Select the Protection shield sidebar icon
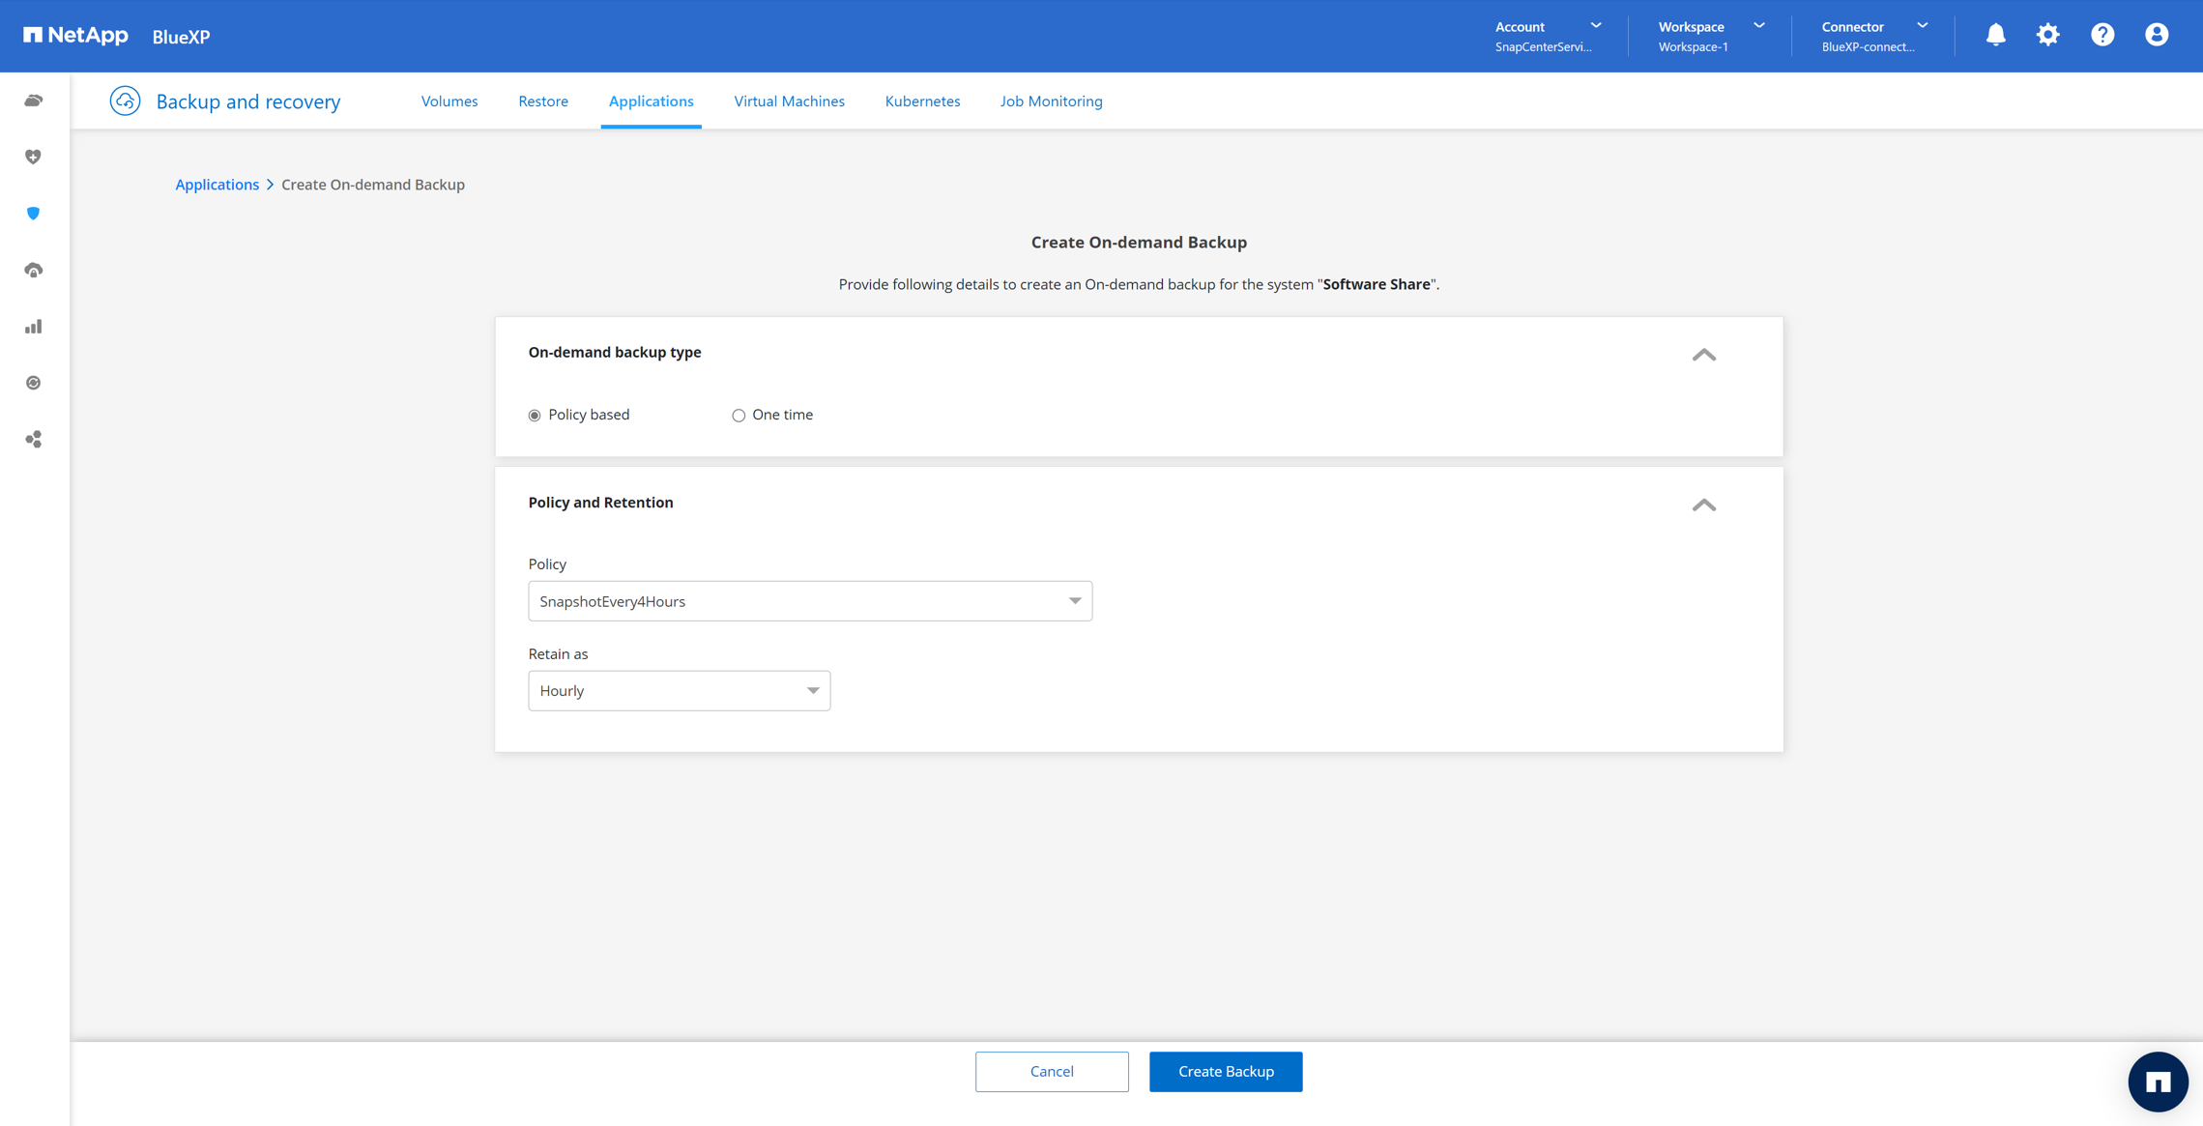 click(x=34, y=214)
